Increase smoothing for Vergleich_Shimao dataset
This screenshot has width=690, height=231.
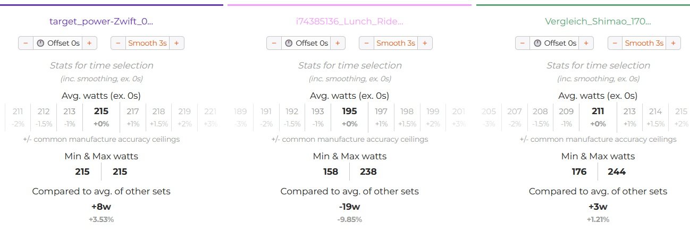click(x=674, y=43)
